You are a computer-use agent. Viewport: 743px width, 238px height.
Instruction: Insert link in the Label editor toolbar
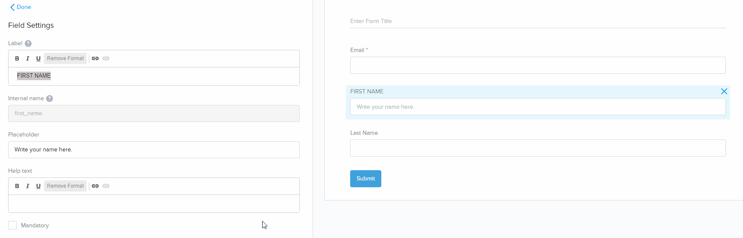pos(95,58)
